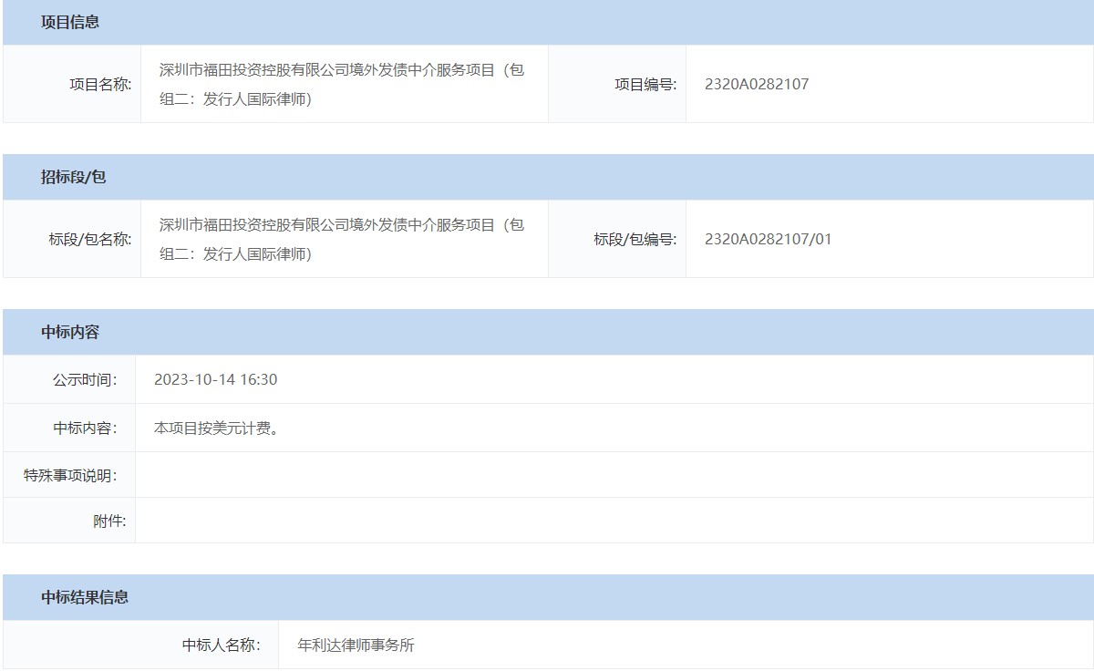The image size is (1094, 671).
Task: Click project number 2320A0282107
Action: pos(757,85)
